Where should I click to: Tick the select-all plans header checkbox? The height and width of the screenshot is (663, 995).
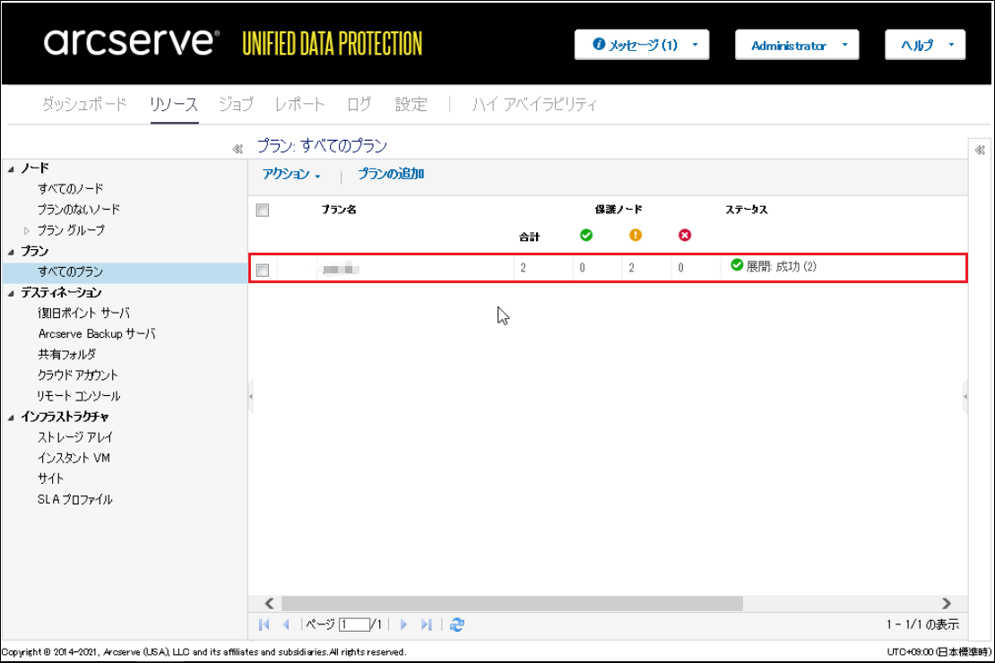click(x=263, y=210)
